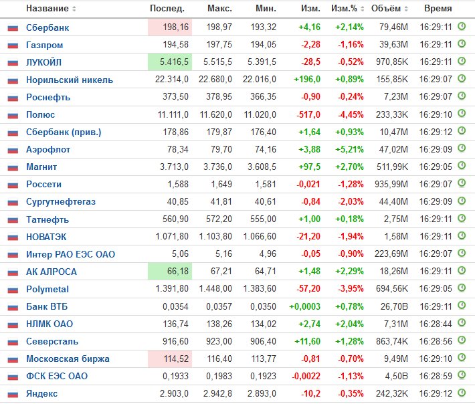
Task: Sort the table by Название column arrows
Action: coord(74,9)
